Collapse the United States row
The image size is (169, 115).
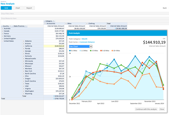2,41
